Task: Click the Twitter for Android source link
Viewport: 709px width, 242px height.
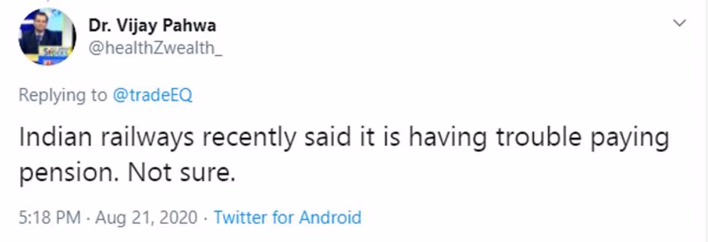Action: (x=287, y=217)
